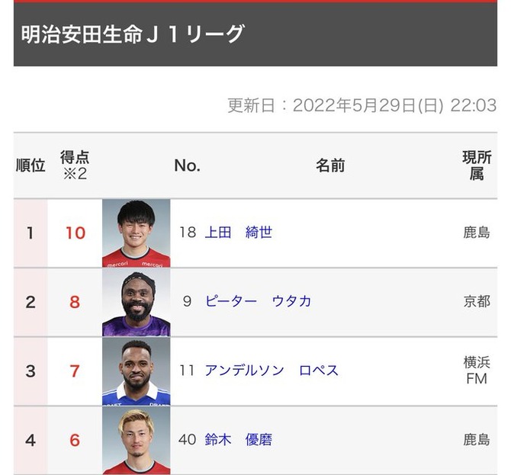Image resolution: width=511 pixels, height=475 pixels.
Task: Click the red score 8 for Utaka
Action: pos(75,303)
